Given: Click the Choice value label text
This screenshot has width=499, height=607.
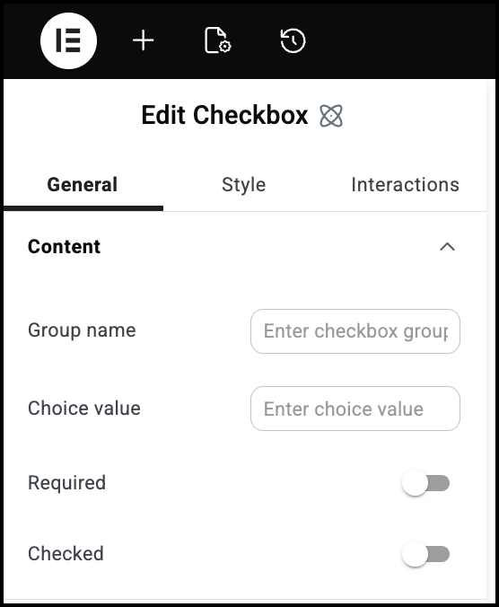Looking at the screenshot, I should coord(84,408).
